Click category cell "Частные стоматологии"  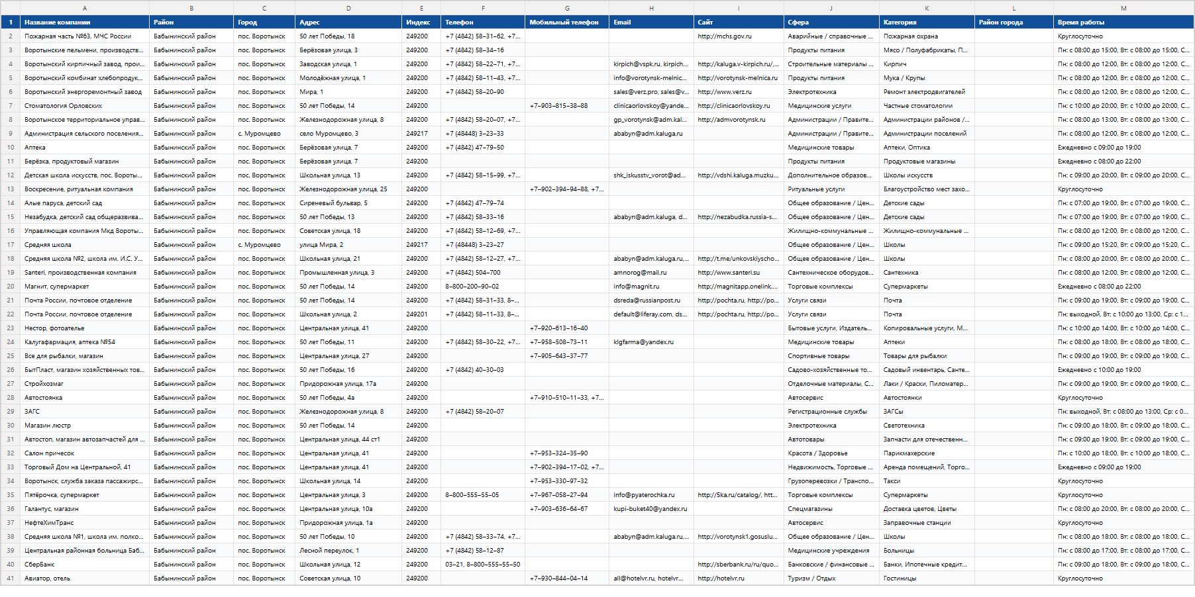tap(927, 106)
